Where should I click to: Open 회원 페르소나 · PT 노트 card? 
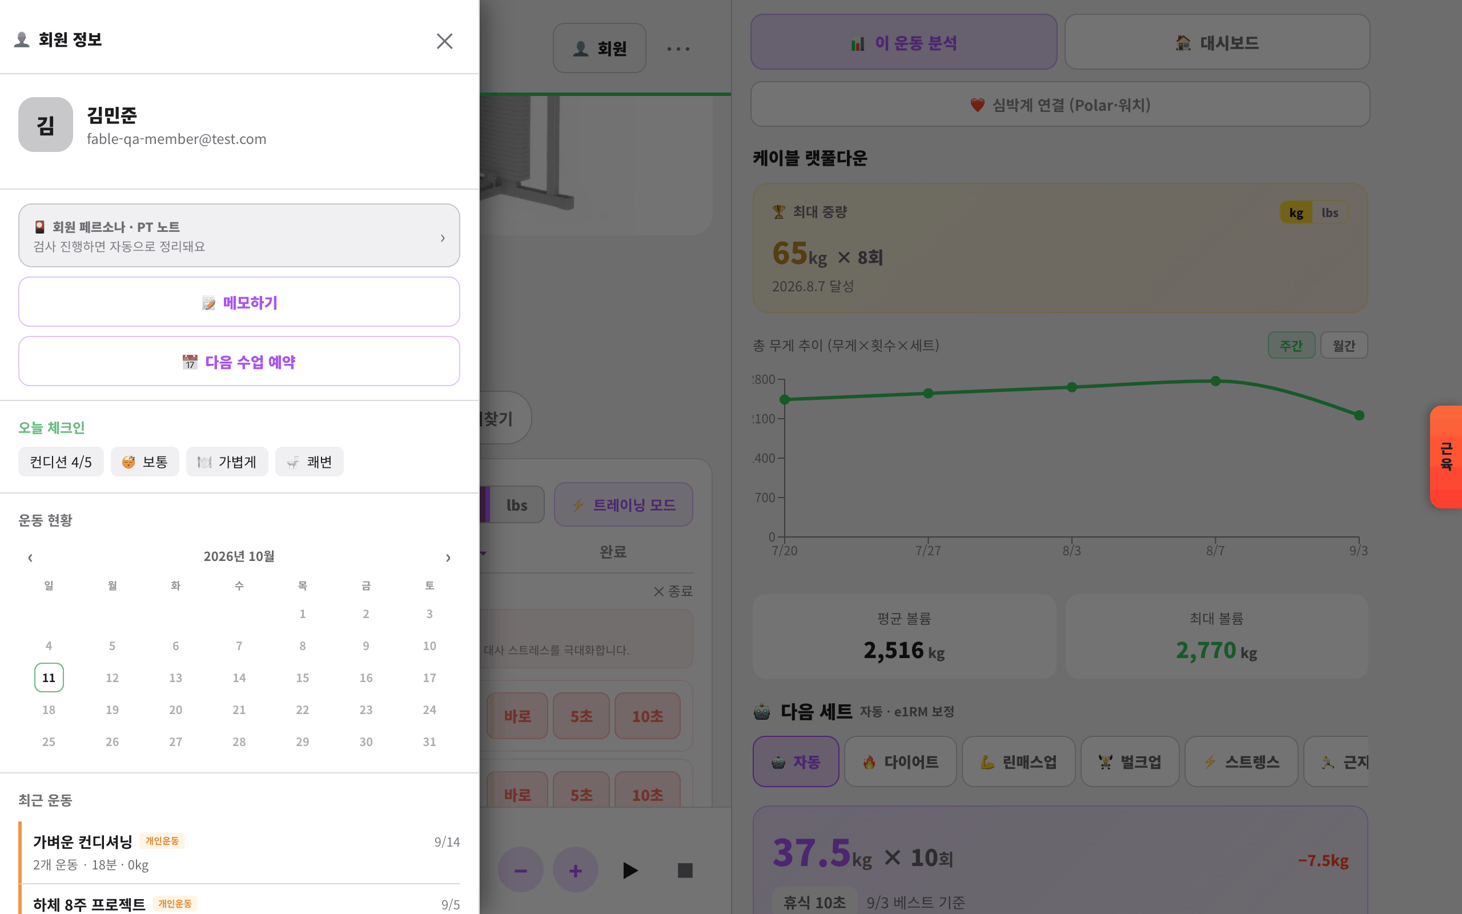pyautogui.click(x=239, y=235)
